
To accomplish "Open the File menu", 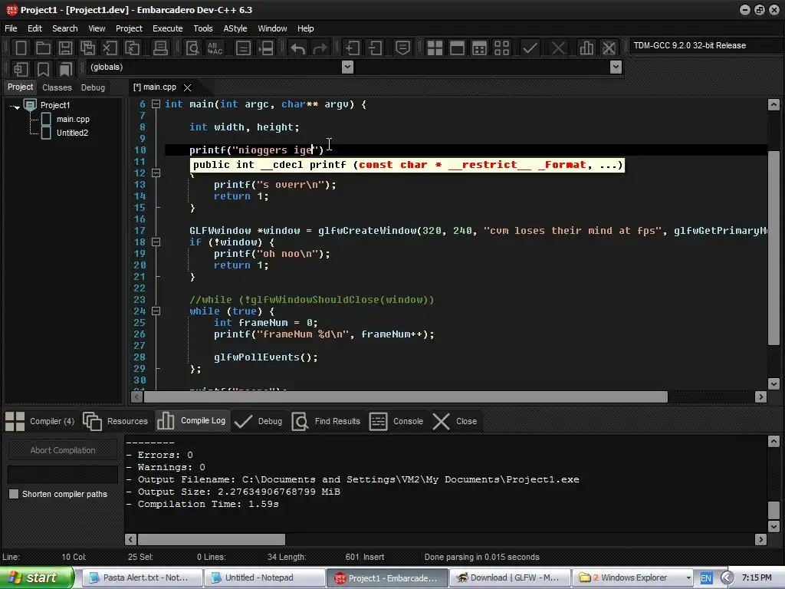I will click(11, 28).
